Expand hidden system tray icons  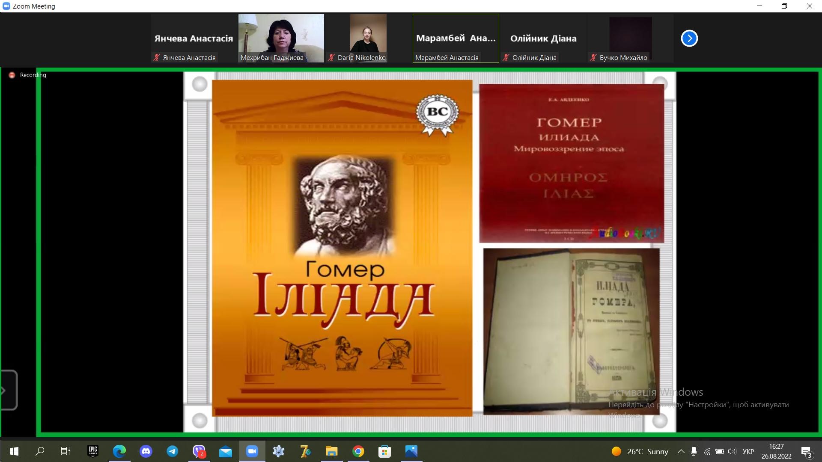pyautogui.click(x=681, y=451)
